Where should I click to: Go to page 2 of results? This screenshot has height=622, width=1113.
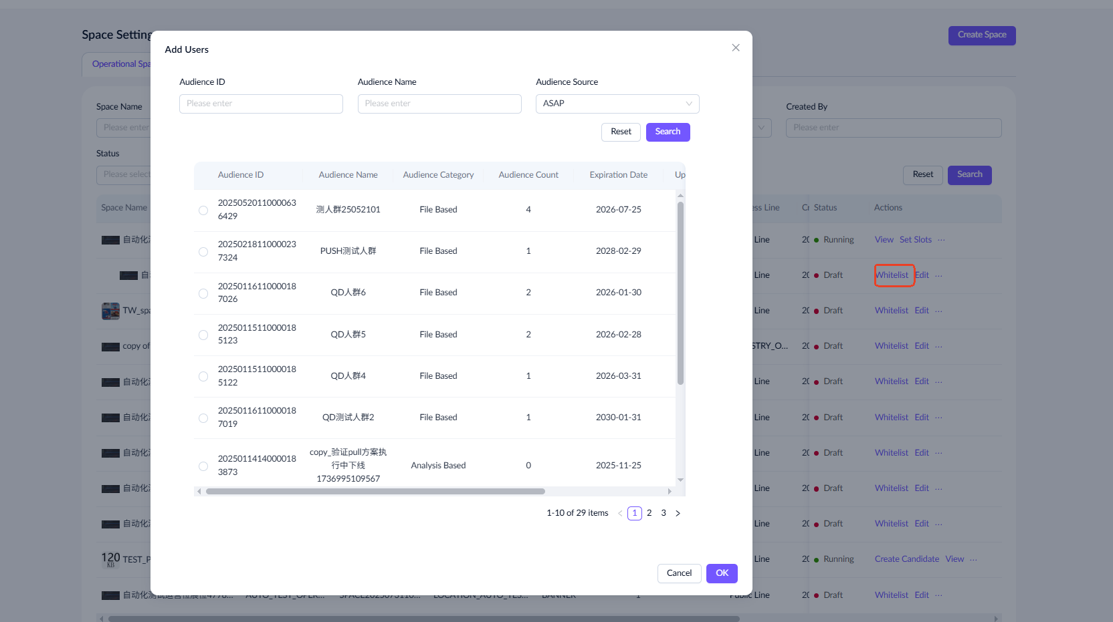[649, 513]
